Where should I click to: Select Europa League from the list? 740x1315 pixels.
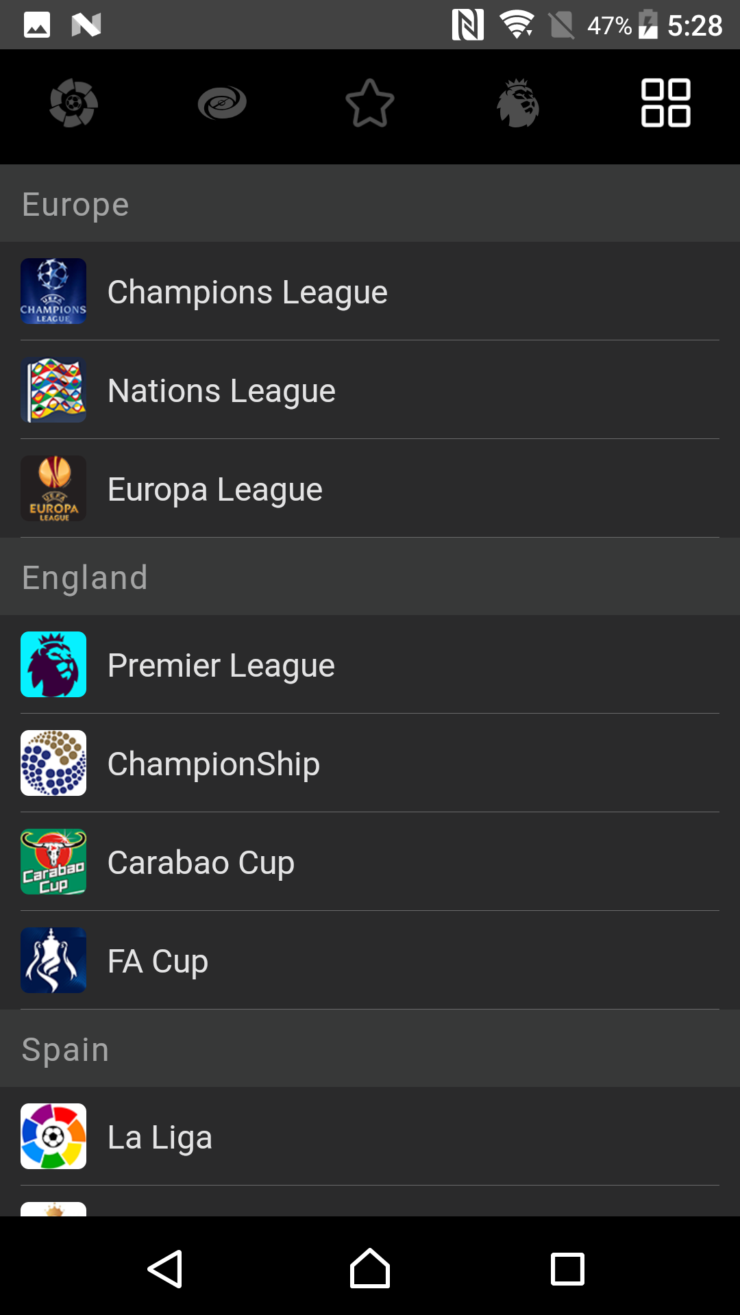pos(370,488)
